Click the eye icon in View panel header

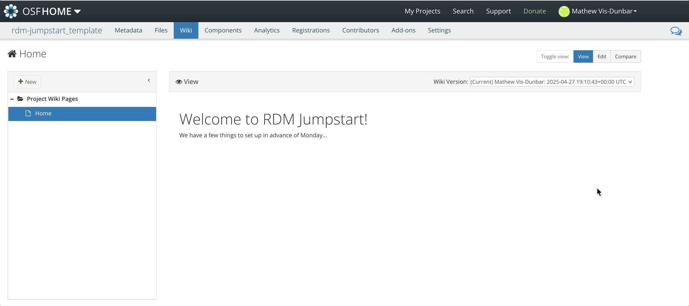tap(179, 82)
